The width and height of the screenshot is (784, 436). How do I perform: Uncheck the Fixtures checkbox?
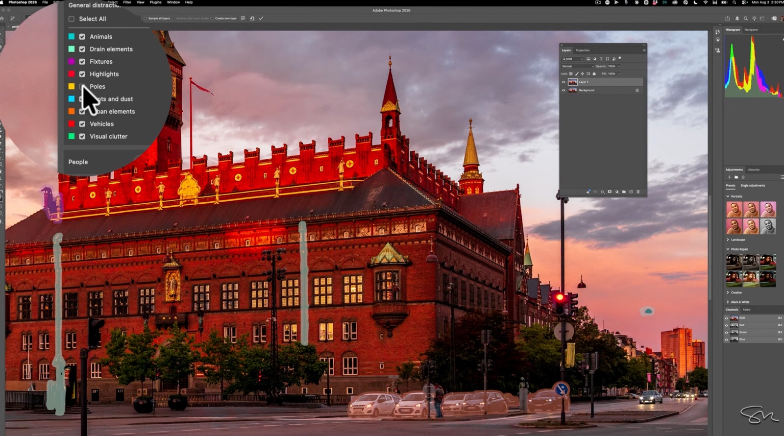82,62
